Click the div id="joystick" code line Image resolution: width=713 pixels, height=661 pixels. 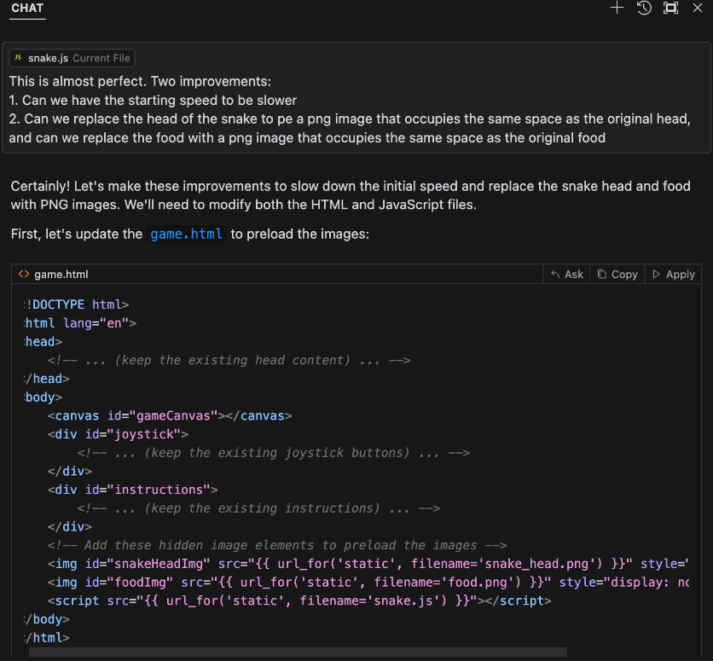coord(118,434)
